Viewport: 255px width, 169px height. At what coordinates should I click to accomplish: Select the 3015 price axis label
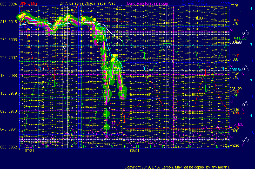click(13, 22)
